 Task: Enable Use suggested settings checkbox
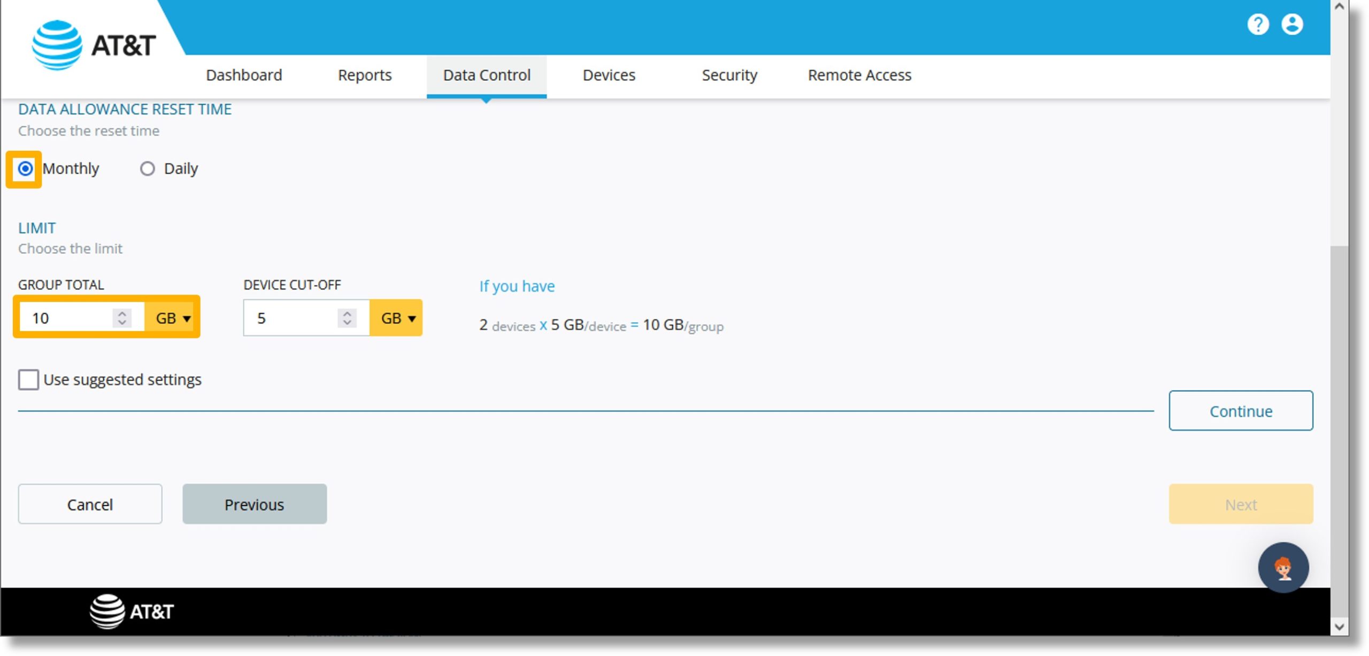click(29, 379)
